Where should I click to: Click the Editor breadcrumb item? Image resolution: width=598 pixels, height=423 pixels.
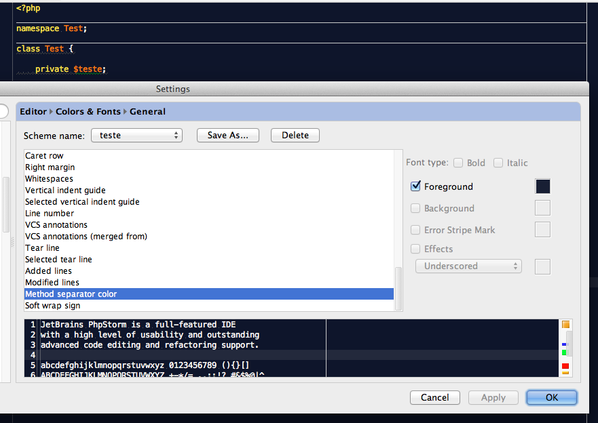click(x=33, y=111)
